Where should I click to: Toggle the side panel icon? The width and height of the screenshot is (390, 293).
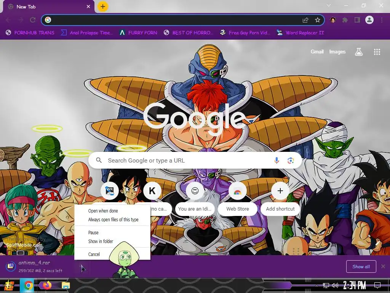pyautogui.click(x=357, y=20)
